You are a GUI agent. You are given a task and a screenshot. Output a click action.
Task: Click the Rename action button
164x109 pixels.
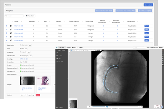(23, 95)
